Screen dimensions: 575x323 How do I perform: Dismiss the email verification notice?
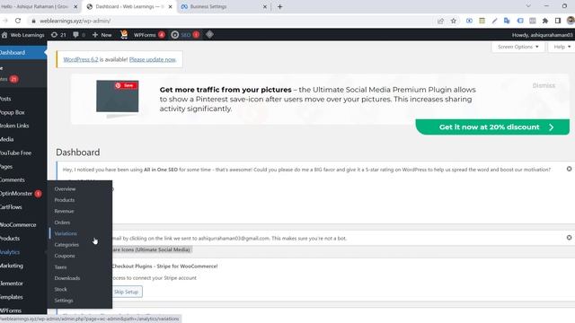[x=569, y=238]
